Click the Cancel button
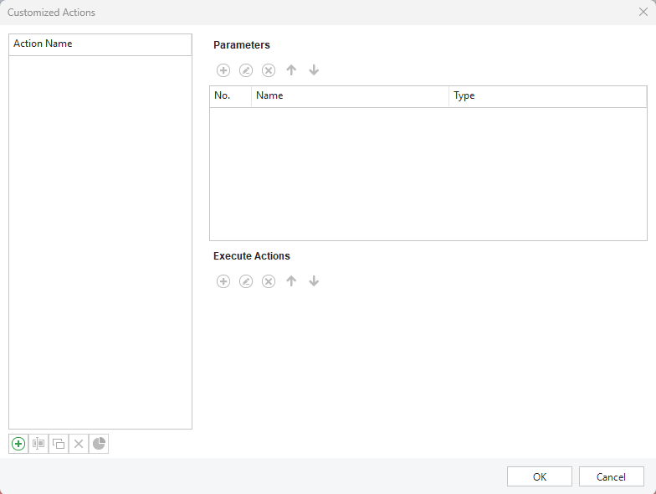This screenshot has height=494, width=656. (x=611, y=477)
